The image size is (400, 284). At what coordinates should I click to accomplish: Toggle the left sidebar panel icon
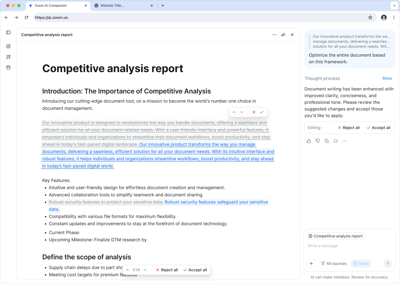tap(8, 32)
